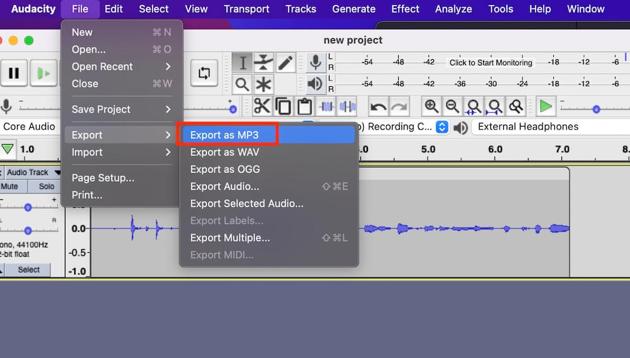The height and width of the screenshot is (358, 630).
Task: Choose Open... in File menu
Action: pyautogui.click(x=122, y=49)
